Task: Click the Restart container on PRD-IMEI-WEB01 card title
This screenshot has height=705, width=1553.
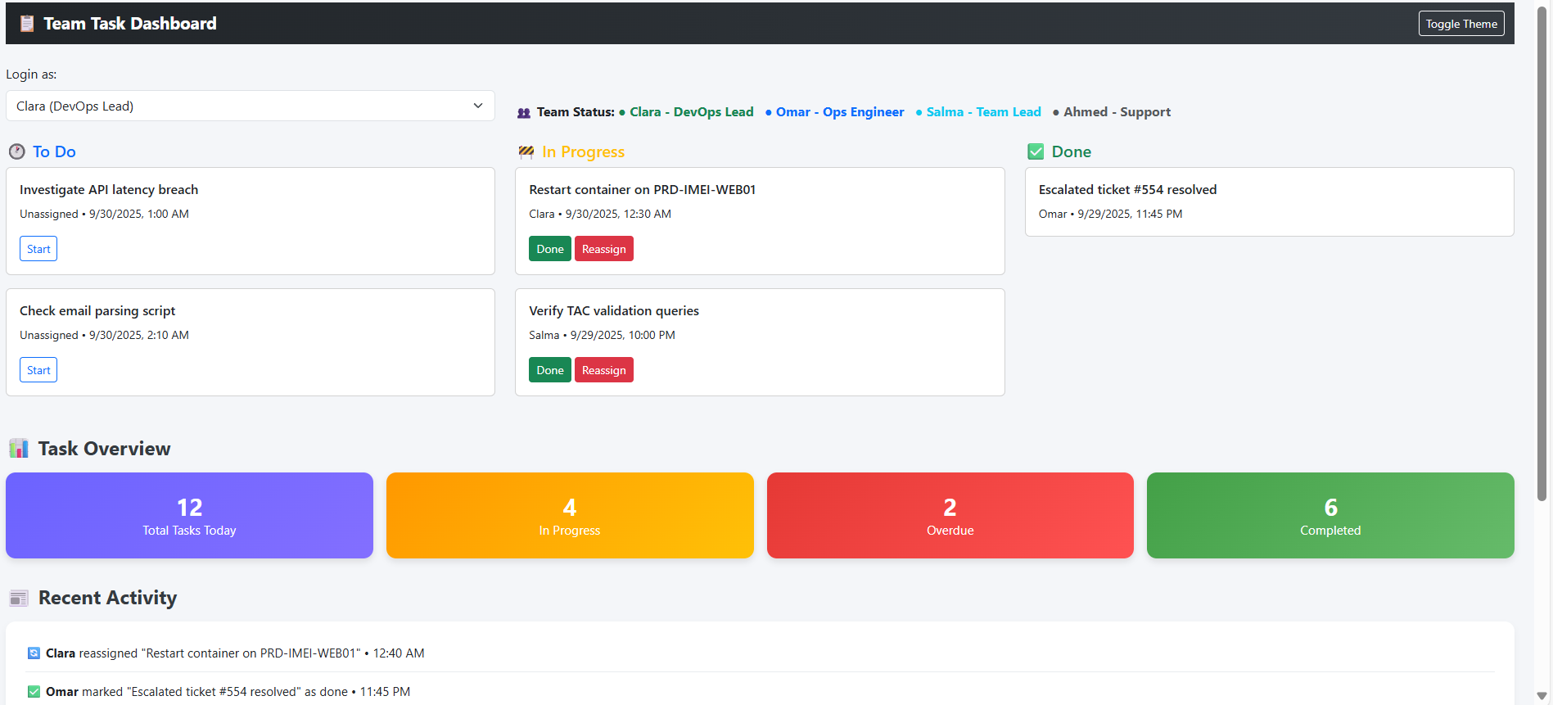Action: pyautogui.click(x=643, y=189)
